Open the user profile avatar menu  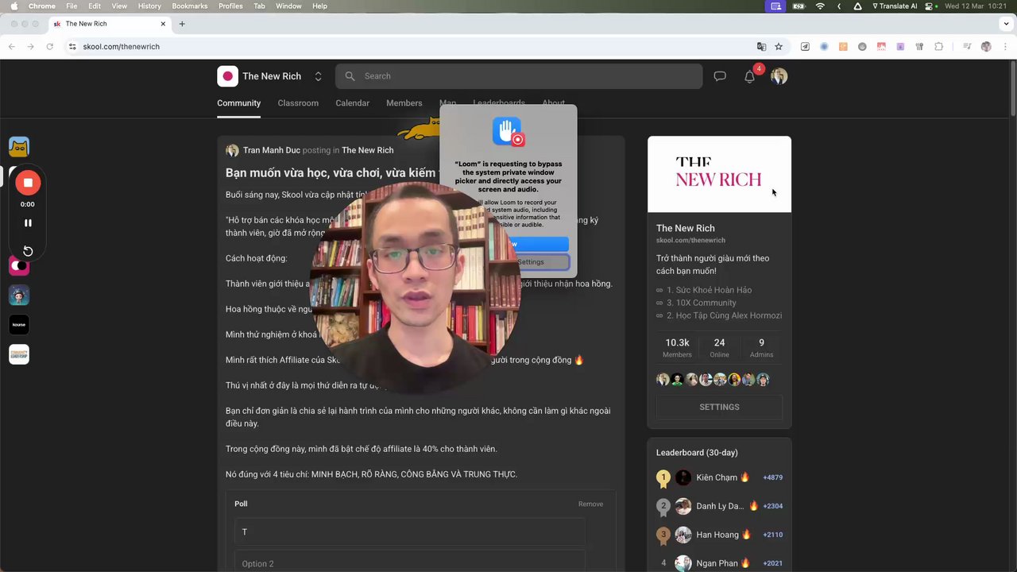coord(779,76)
